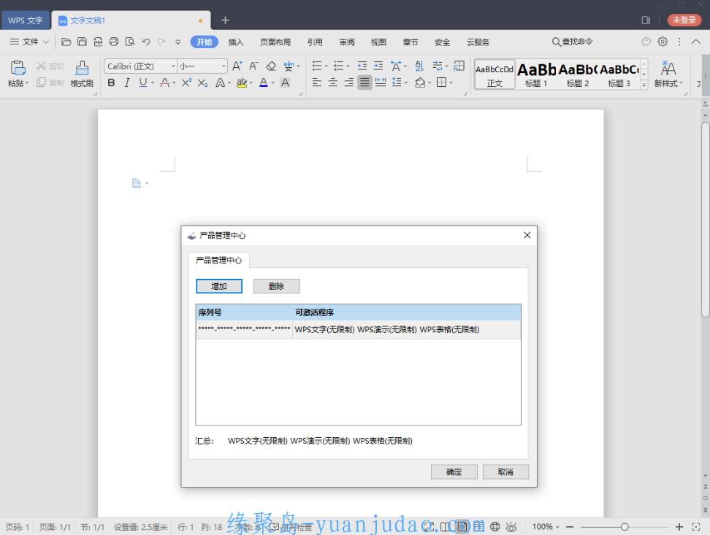This screenshot has height=535, width=710.
Task: Open the Cloud Services (云服务) tab
Action: [x=478, y=42]
